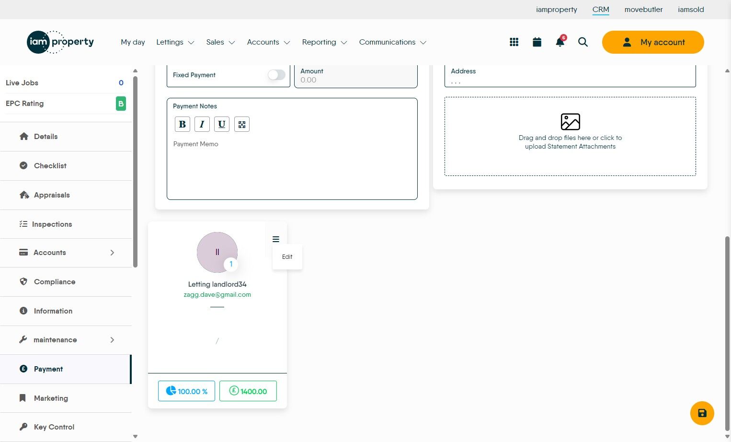Expand the Sales dropdown menu

(x=220, y=42)
